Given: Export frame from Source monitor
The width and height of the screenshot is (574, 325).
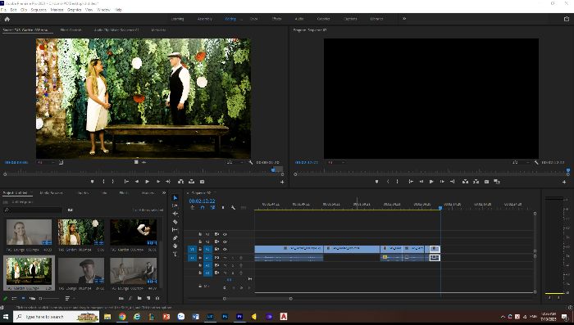Looking at the screenshot, I should 202,181.
